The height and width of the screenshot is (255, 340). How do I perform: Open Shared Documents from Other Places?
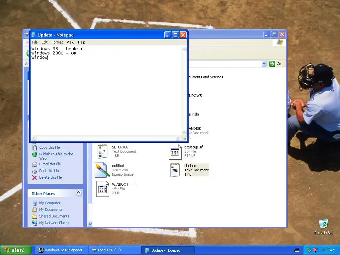[54, 216]
